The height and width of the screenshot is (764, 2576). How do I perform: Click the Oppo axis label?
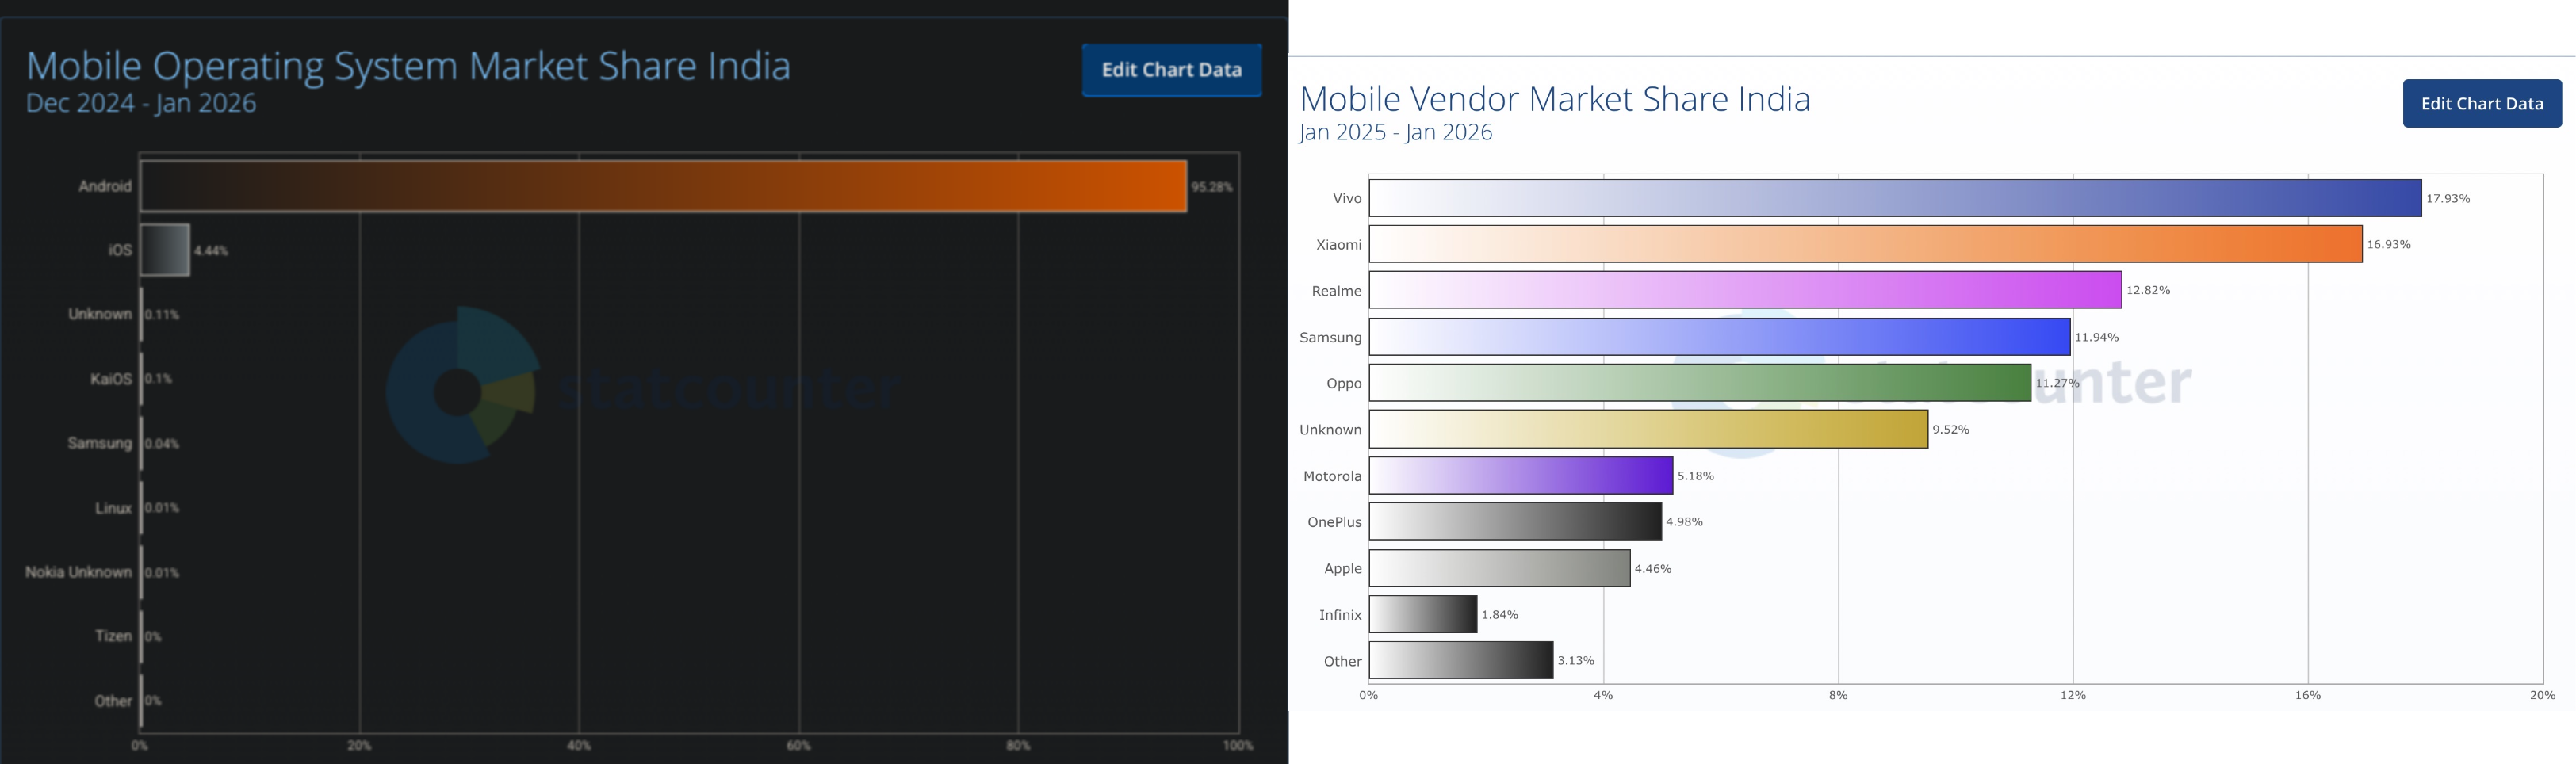pyautogui.click(x=1344, y=384)
